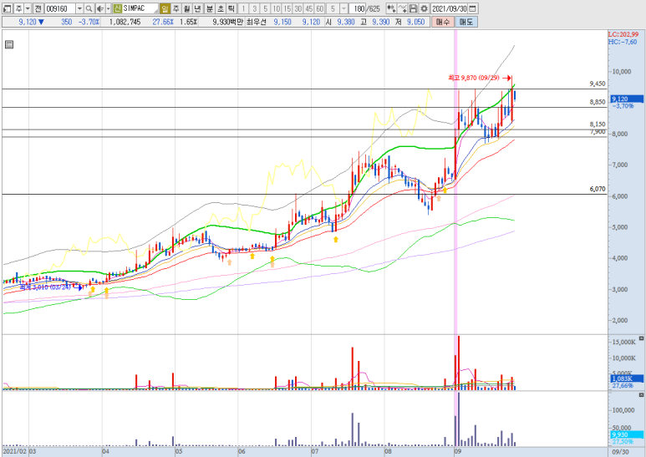The height and width of the screenshot is (457, 646).
Task: Click the 7,900 horizontal line label
Action: click(598, 131)
